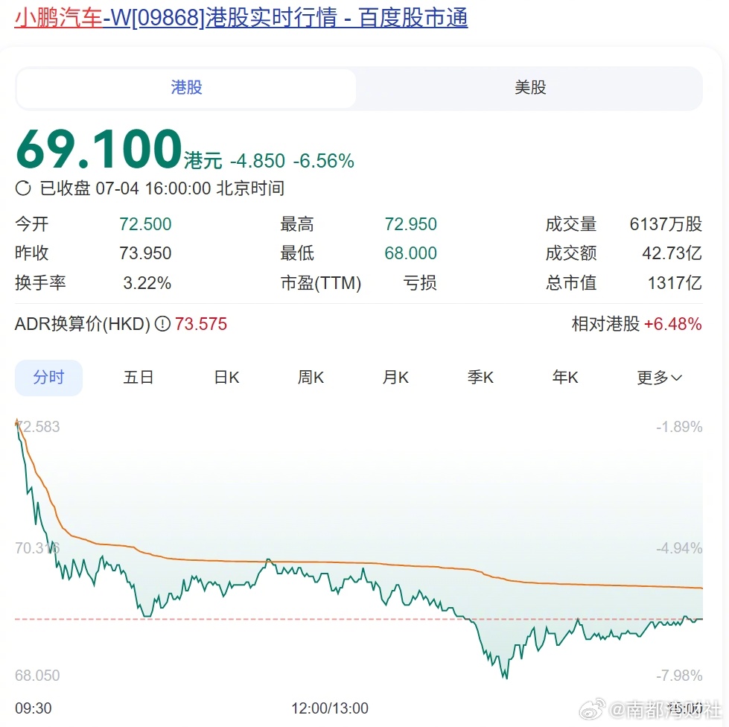Click the ADR price 73.575

(x=201, y=324)
